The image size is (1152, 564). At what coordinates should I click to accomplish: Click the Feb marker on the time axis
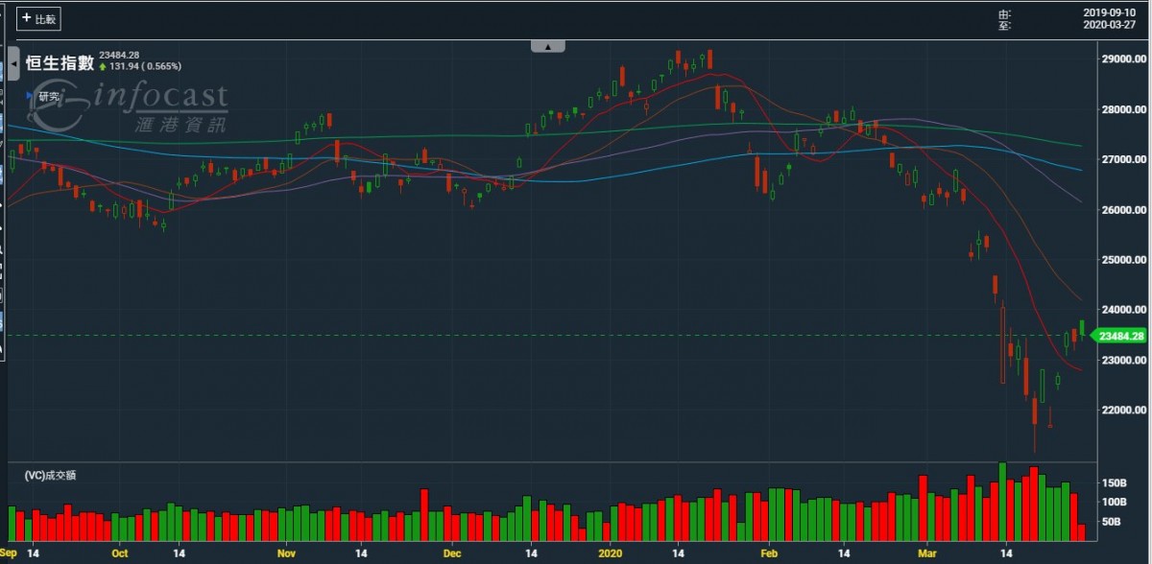768,553
